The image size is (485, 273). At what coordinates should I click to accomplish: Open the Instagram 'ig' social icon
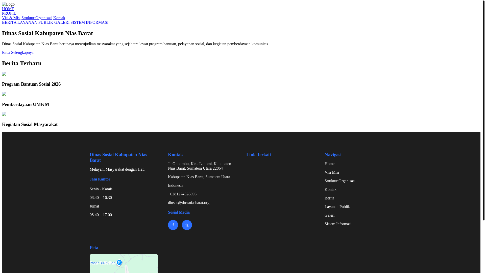(x=187, y=225)
